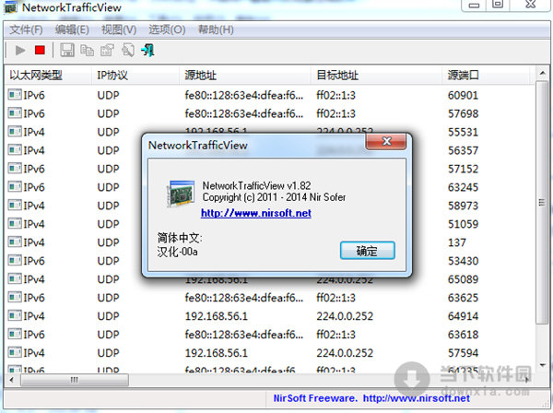The width and height of the screenshot is (553, 413).
Task: Open the 选项(O) menu
Action: click(167, 29)
